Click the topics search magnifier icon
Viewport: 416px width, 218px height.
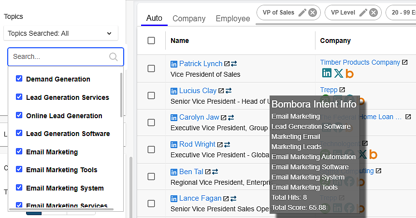click(113, 57)
